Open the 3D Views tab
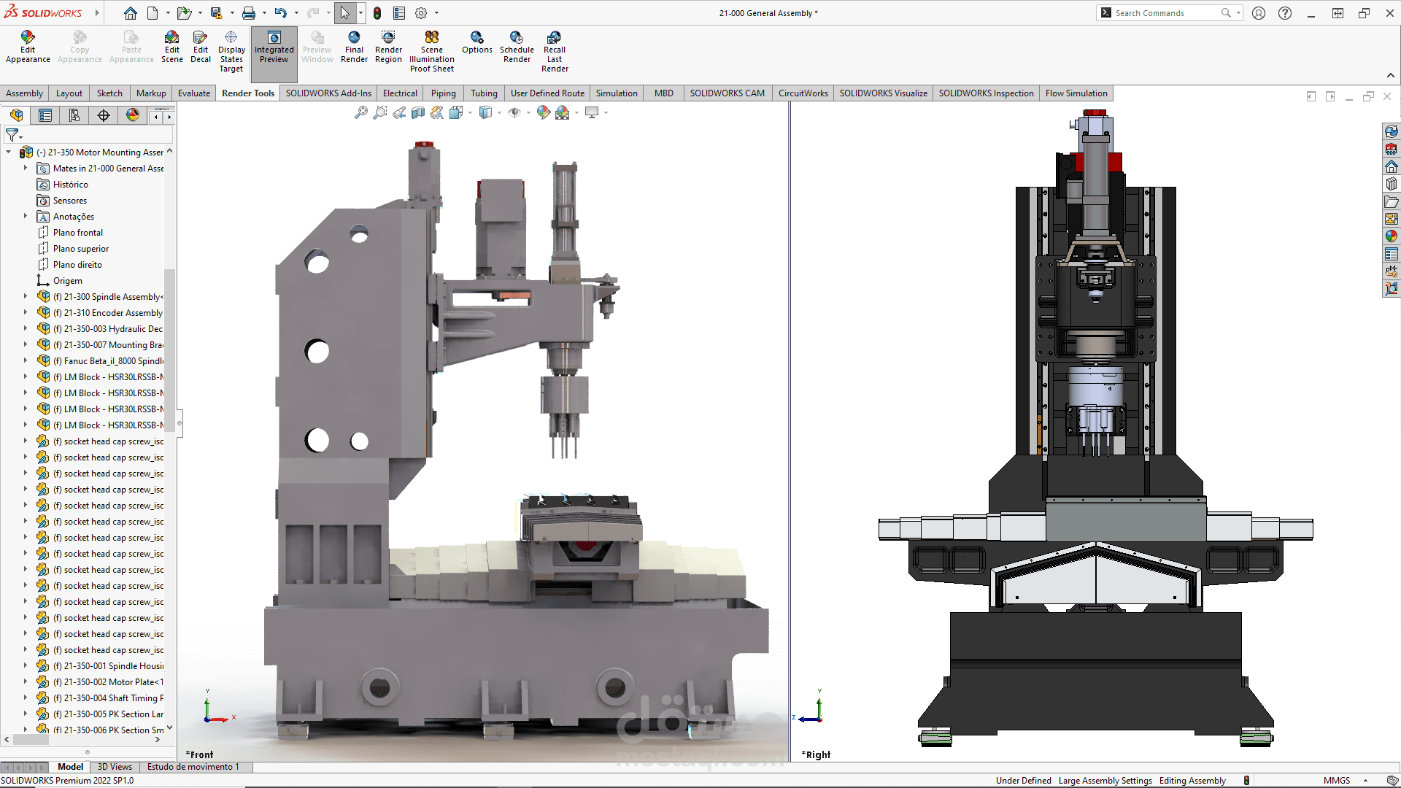 point(115,767)
